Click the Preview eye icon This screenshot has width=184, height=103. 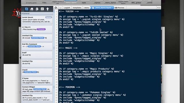point(116,8)
